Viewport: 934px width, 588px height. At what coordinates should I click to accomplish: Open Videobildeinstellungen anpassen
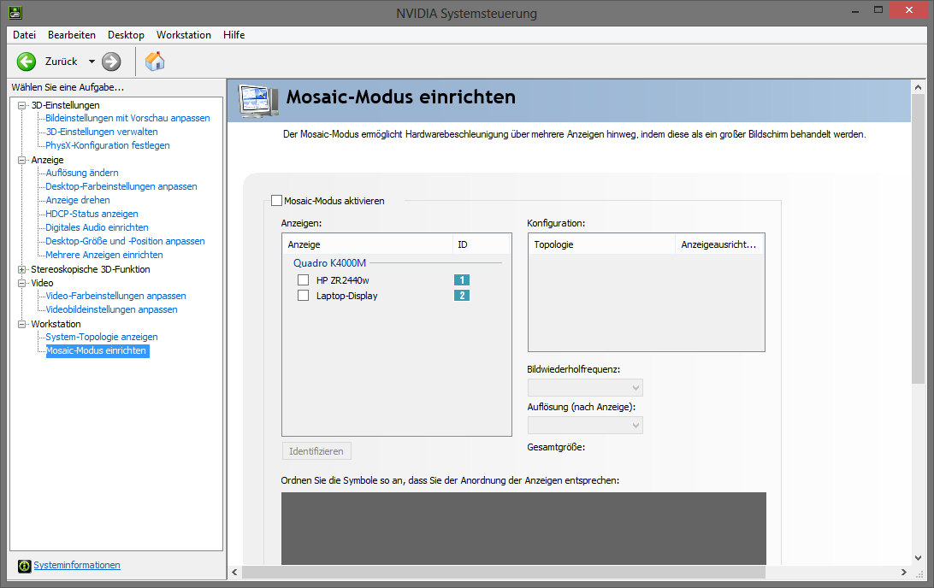111,309
